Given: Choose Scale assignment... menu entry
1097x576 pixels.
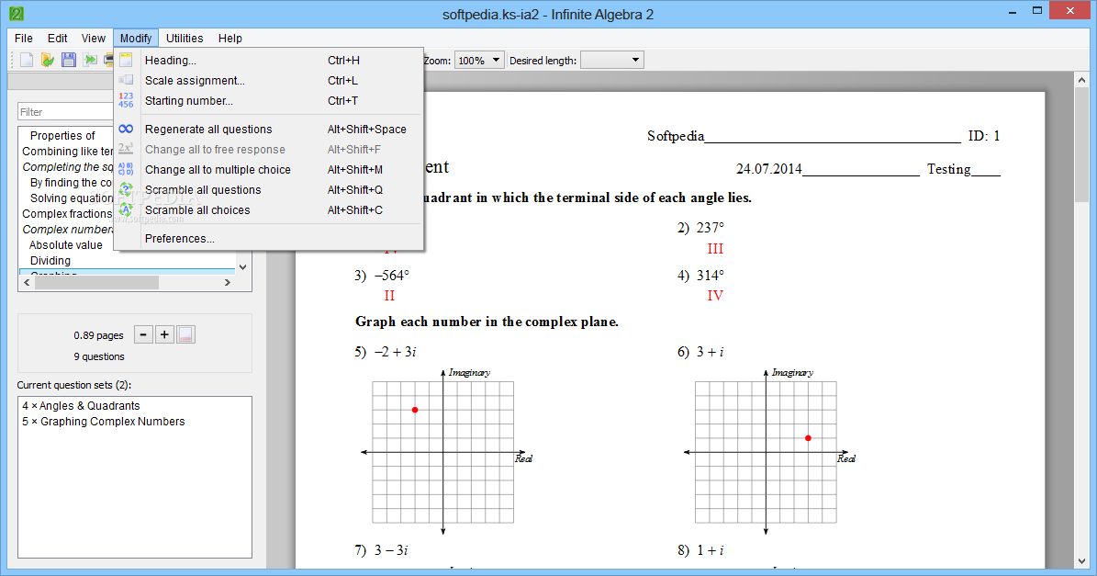Looking at the screenshot, I should click(269, 81).
